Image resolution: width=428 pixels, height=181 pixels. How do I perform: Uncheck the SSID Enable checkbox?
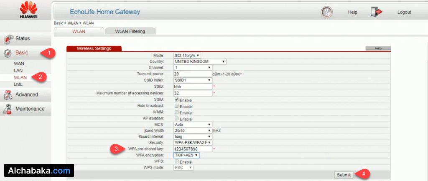pos(177,100)
